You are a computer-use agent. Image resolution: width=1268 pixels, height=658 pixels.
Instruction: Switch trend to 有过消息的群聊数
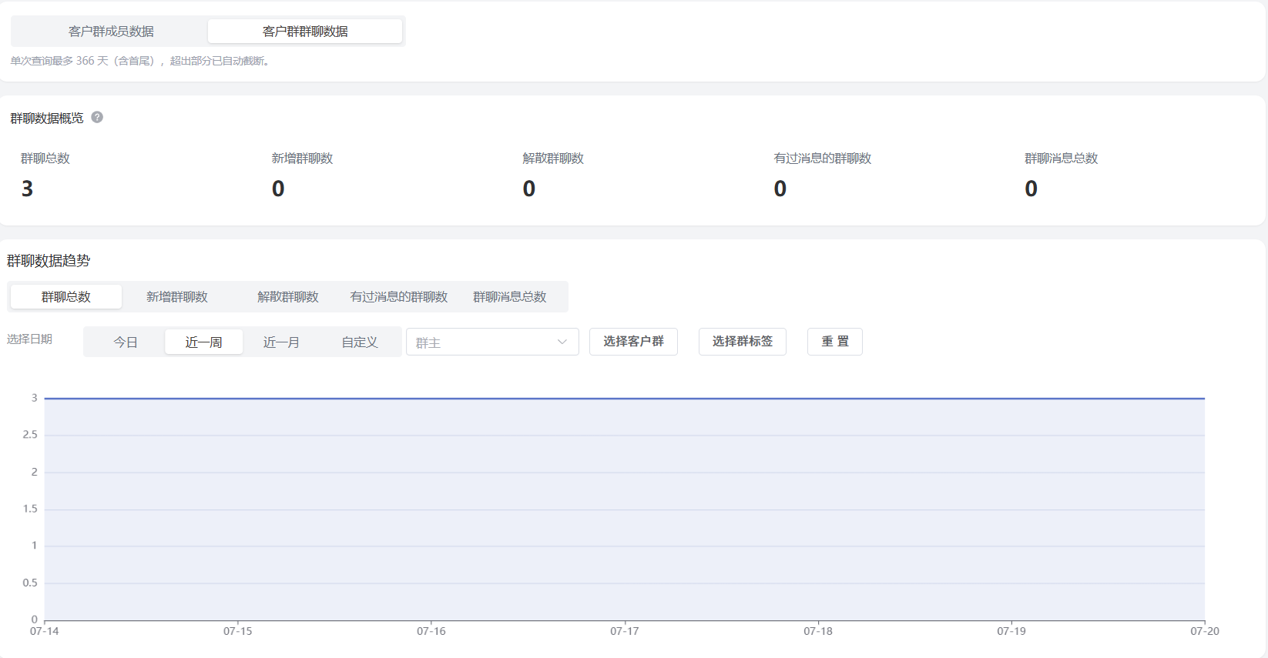[399, 297]
